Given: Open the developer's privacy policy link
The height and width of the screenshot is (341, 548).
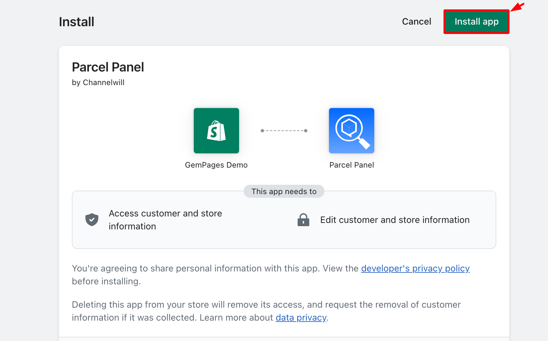Looking at the screenshot, I should [415, 268].
